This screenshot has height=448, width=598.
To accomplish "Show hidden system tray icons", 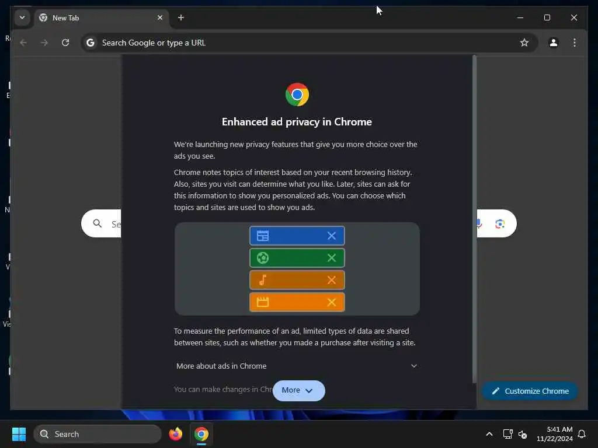I will (x=489, y=434).
